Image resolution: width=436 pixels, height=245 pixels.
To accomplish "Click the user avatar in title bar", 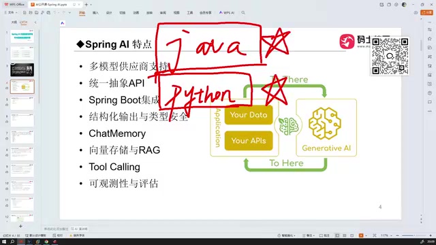I will [404, 5].
